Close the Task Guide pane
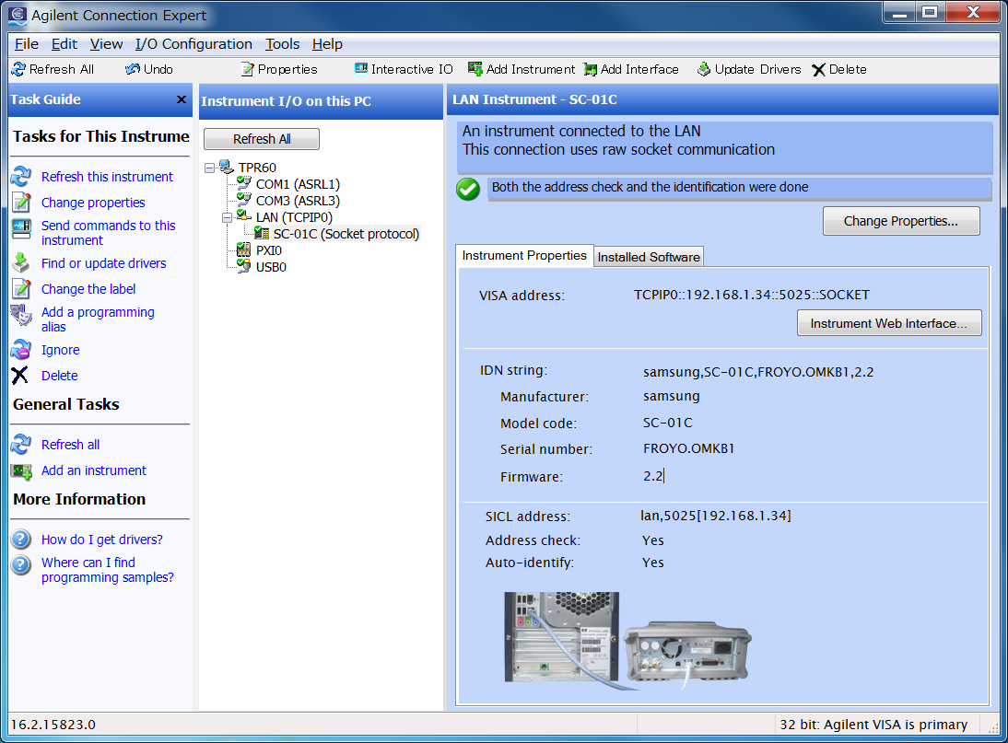The image size is (1008, 743). pos(182,99)
